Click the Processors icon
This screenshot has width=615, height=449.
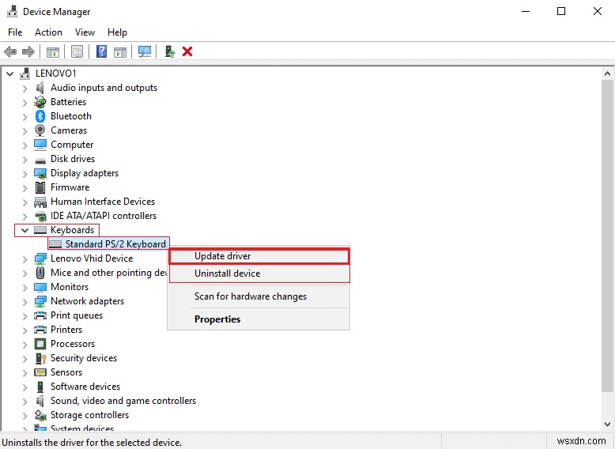[40, 344]
